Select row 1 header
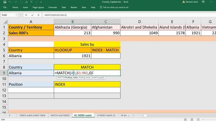This screenshot has height=121, width=216. (x=4, y=27)
